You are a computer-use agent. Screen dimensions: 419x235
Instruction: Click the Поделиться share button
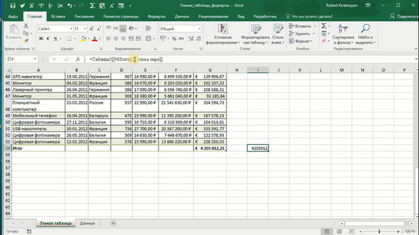pos(404,16)
